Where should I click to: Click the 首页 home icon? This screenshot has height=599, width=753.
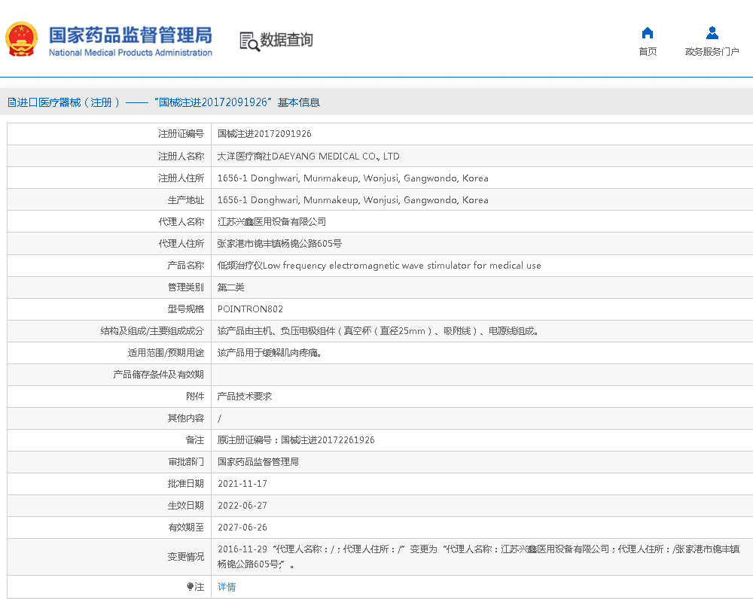648,32
